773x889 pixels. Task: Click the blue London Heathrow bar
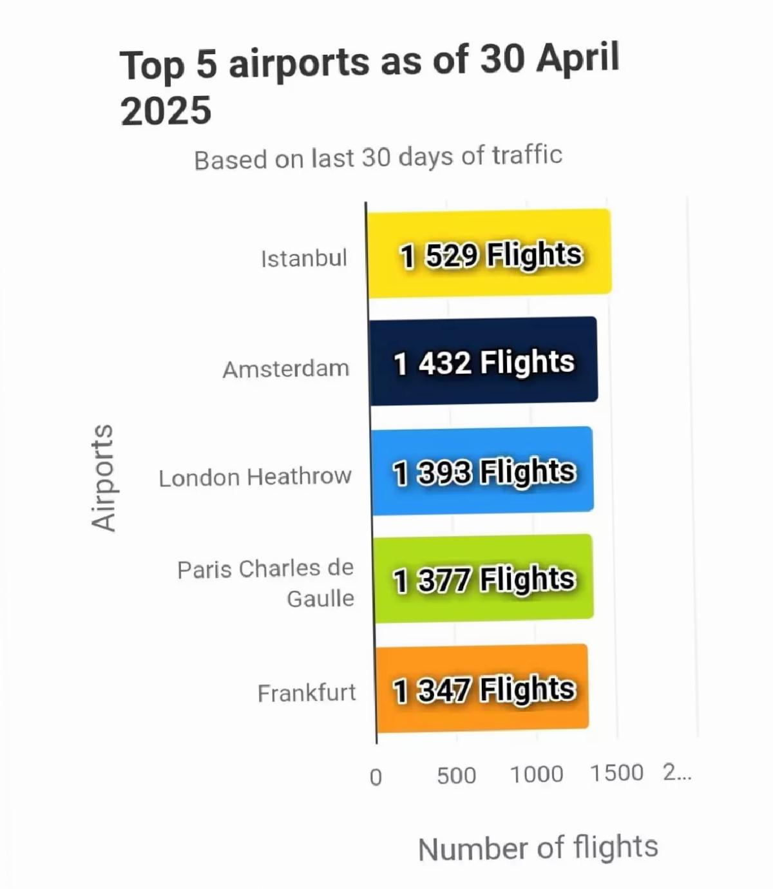(482, 471)
